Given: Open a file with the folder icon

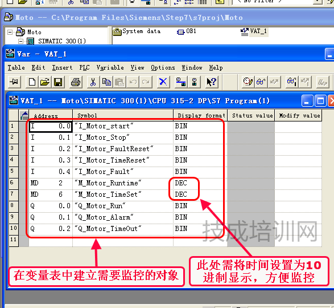Looking at the screenshot, I should [45, 82].
